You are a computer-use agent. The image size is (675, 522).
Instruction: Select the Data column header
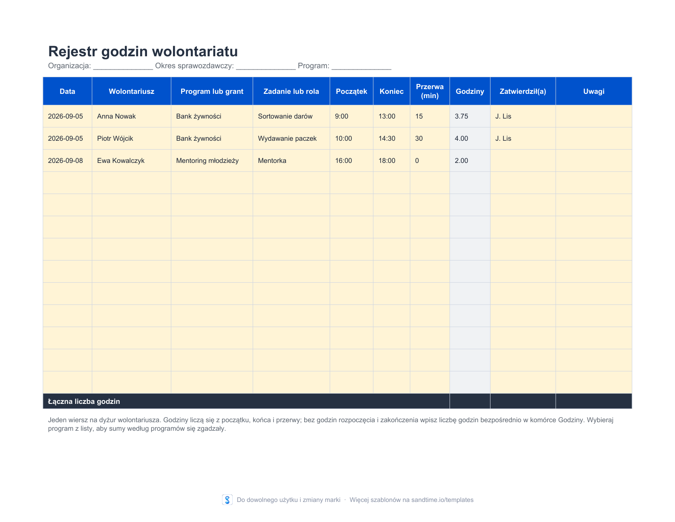pos(67,91)
